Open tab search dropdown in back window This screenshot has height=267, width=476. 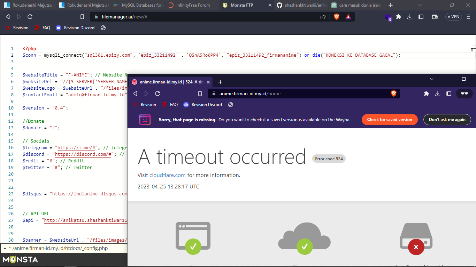tap(420, 5)
